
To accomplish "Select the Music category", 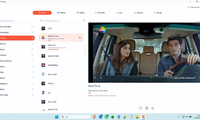I will click(x=17, y=78).
